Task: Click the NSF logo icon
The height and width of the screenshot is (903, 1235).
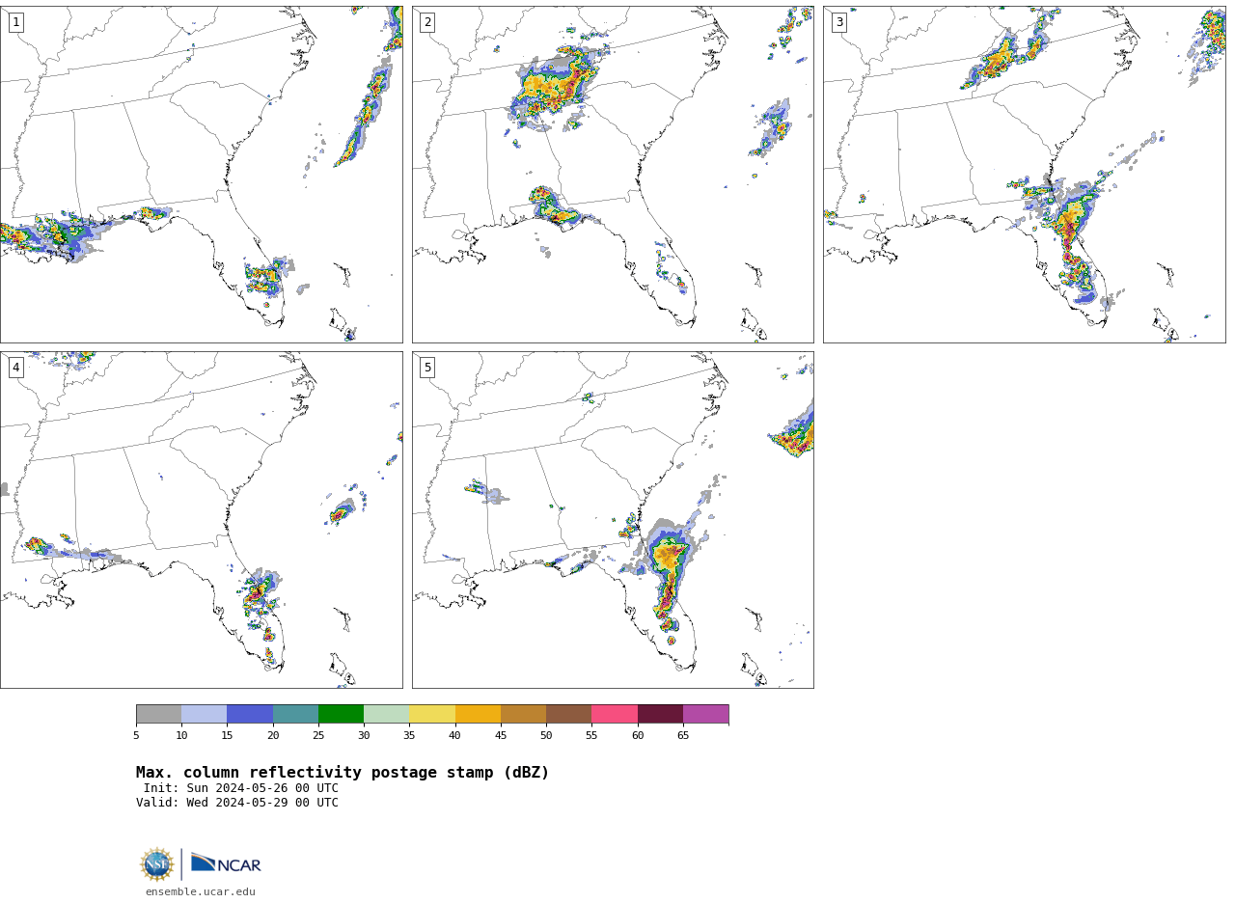Action: 157,864
